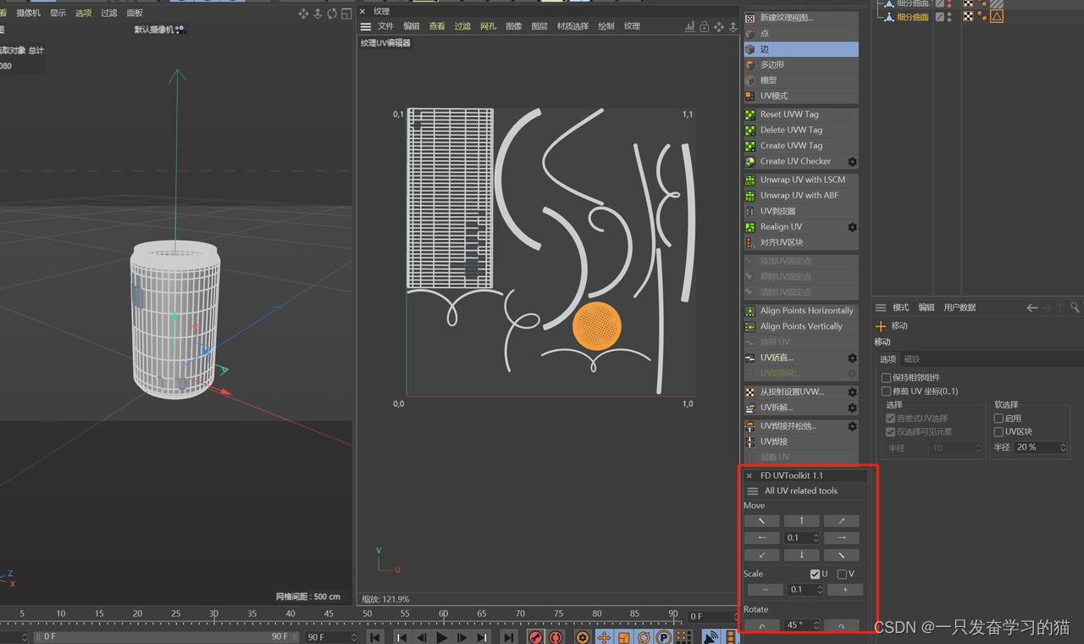
Task: Run Delete UVW Tag command
Action: 800,130
